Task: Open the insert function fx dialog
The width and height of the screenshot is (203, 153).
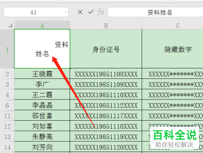Action: pos(101,12)
